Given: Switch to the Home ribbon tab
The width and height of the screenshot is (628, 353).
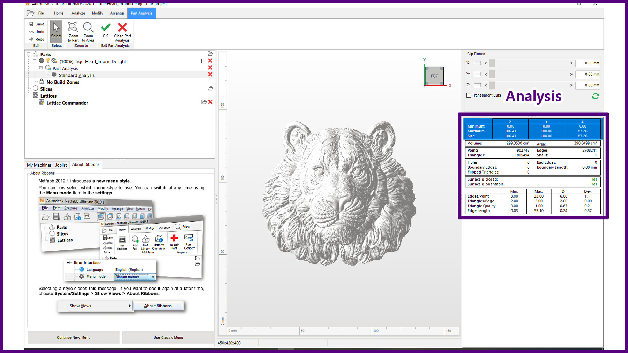Looking at the screenshot, I should 59,13.
